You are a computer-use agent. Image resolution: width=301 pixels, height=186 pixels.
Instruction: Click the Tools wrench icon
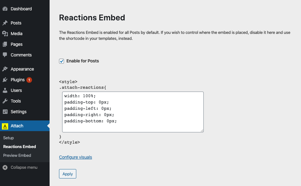(x=5, y=101)
